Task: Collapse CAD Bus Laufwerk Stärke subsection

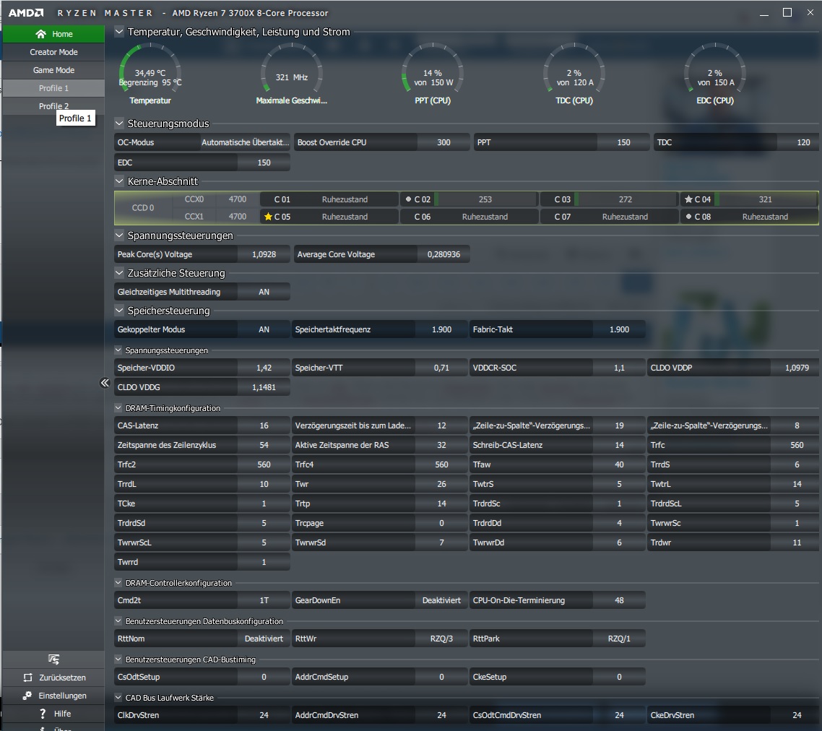Action: (x=118, y=698)
